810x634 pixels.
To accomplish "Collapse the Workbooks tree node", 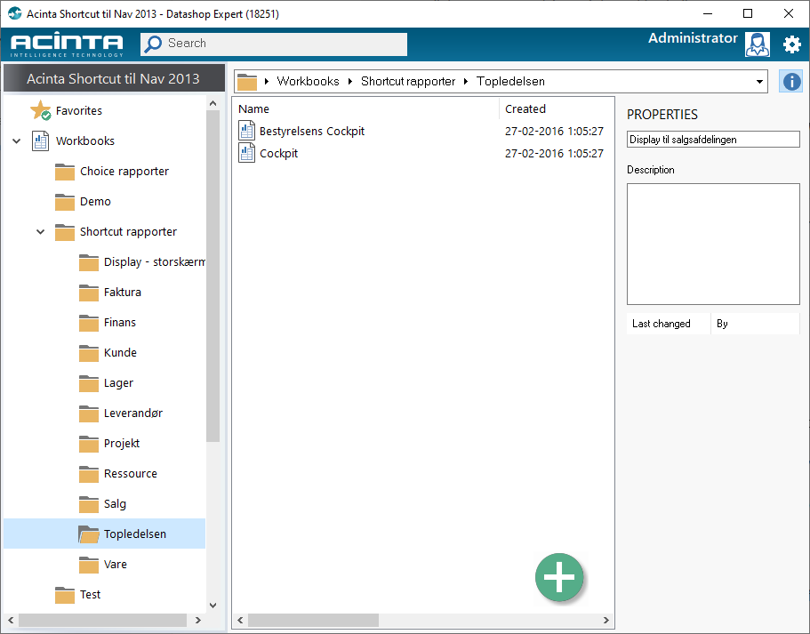I will tap(17, 140).
